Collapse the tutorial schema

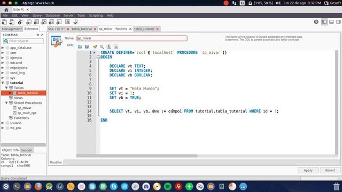[3, 83]
